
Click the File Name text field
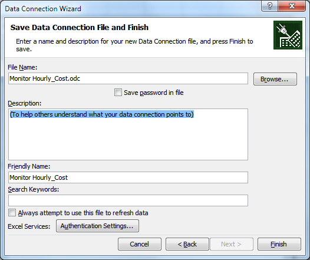128,78
